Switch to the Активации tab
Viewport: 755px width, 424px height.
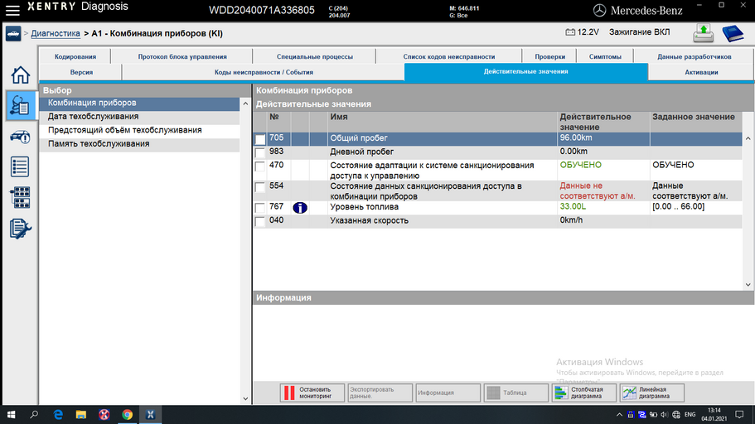[701, 72]
